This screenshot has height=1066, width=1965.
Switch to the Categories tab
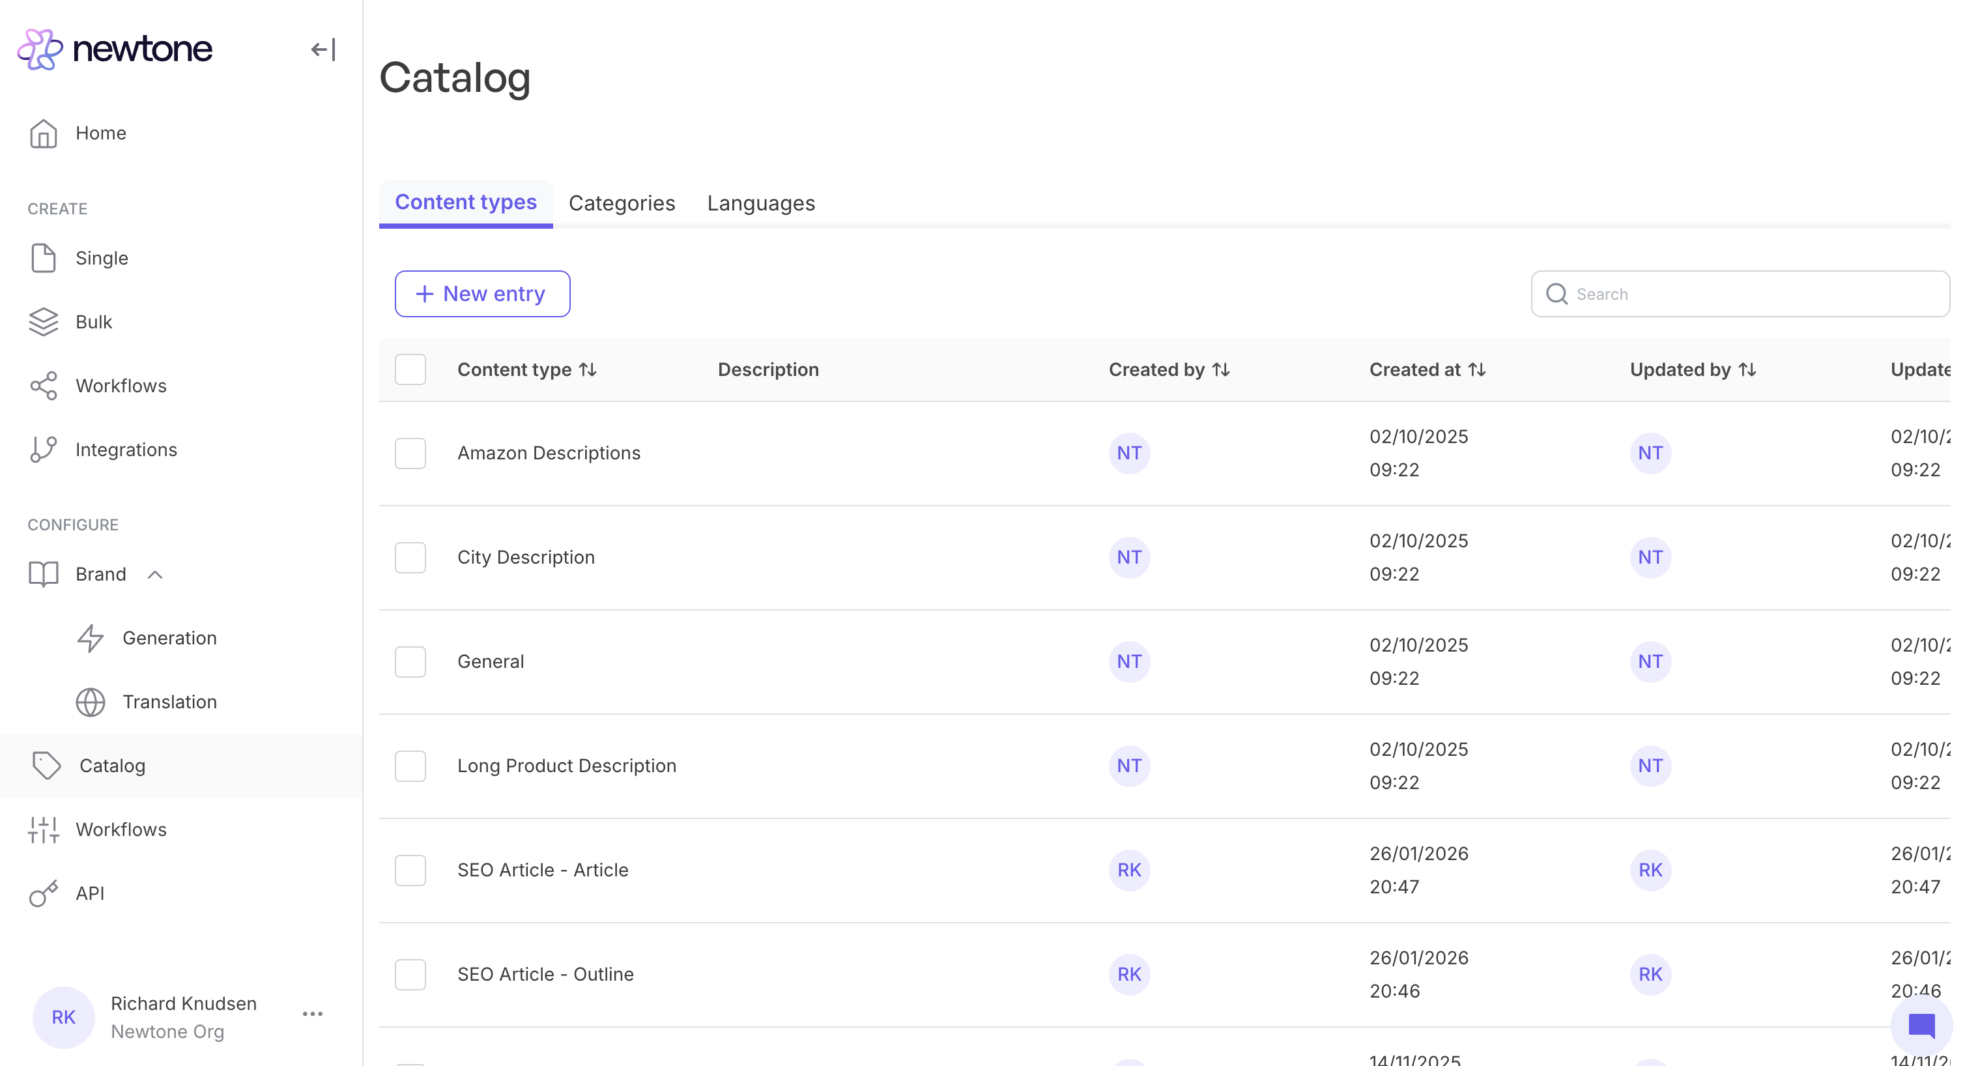[x=622, y=203]
